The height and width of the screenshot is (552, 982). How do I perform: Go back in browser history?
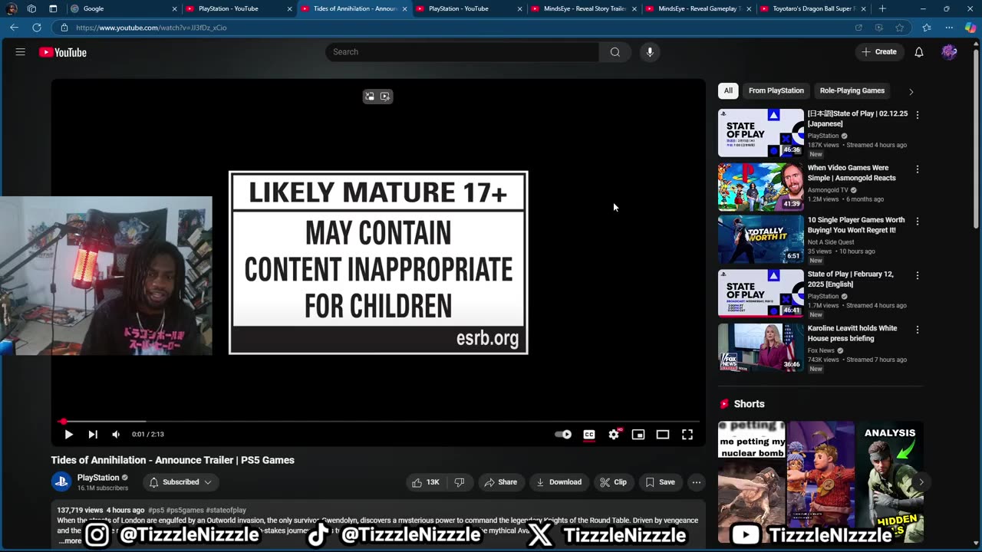coord(14,28)
